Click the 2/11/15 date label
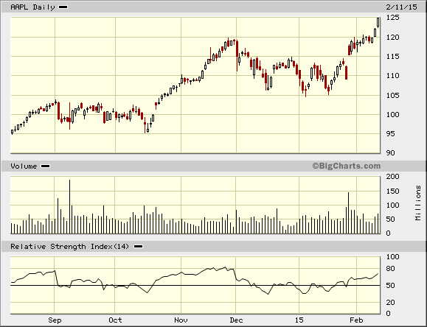 pyautogui.click(x=401, y=7)
